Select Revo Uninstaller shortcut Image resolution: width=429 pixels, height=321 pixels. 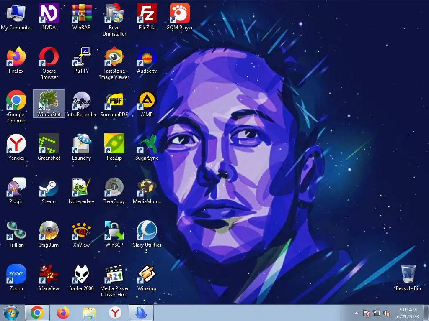pyautogui.click(x=114, y=20)
